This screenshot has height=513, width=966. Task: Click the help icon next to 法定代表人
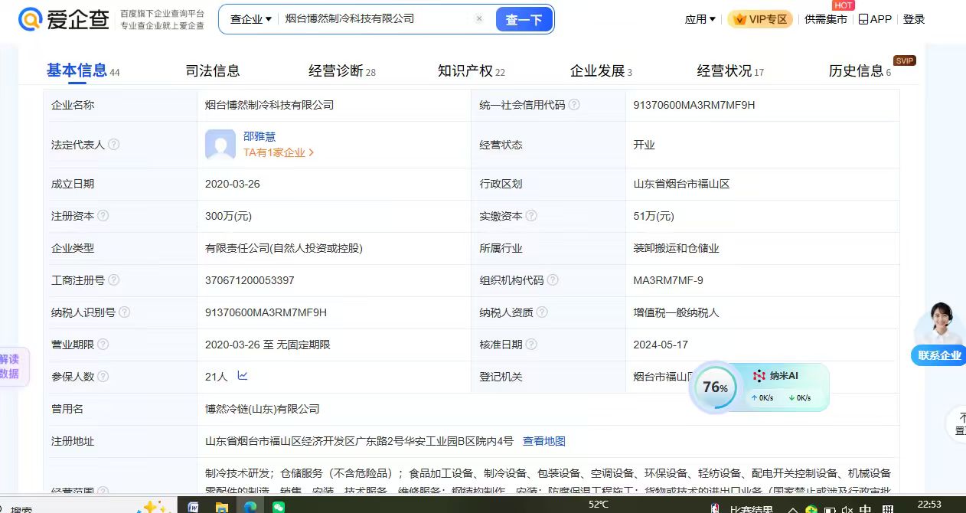114,144
